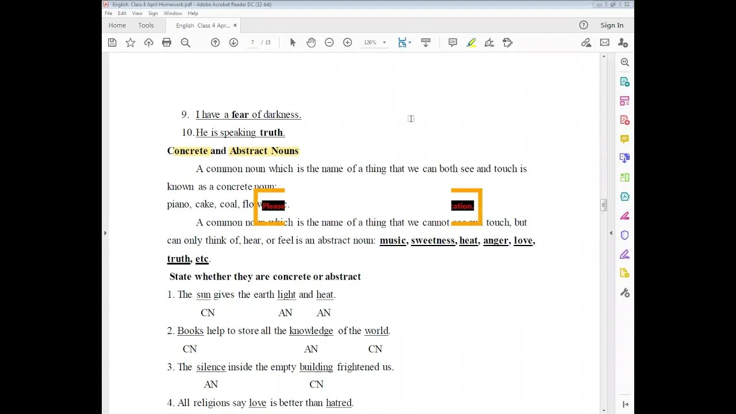Open the Help menu
The height and width of the screenshot is (414, 736).
pyautogui.click(x=193, y=13)
